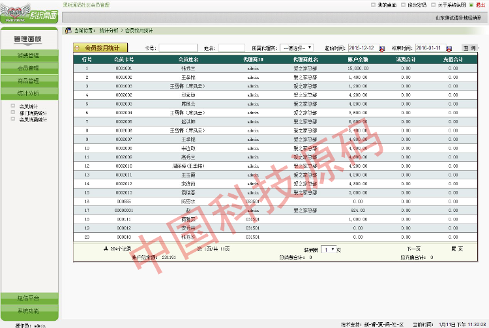Open 会员统计 in the sidebar

[x=29, y=106]
